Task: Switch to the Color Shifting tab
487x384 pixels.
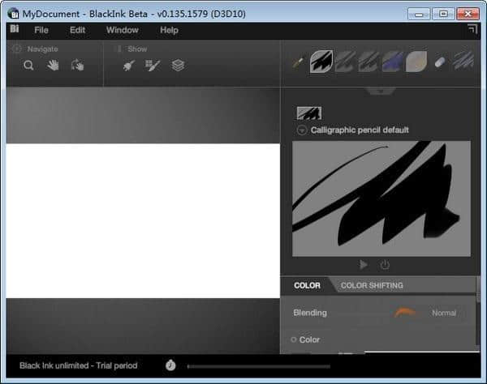Action: [372, 285]
